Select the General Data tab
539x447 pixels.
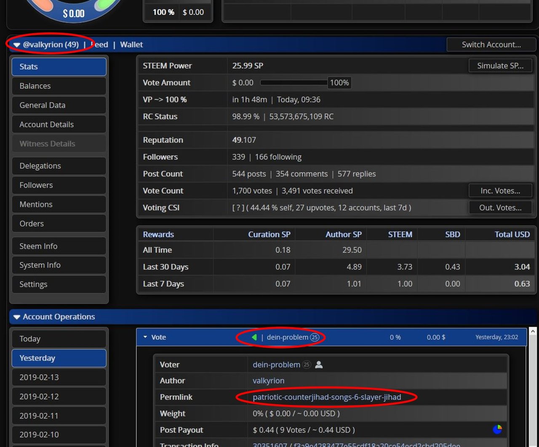click(x=59, y=105)
